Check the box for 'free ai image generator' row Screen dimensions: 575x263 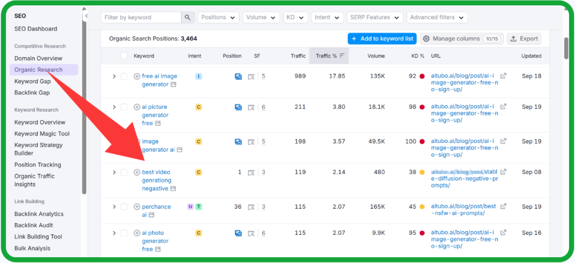[124, 77]
